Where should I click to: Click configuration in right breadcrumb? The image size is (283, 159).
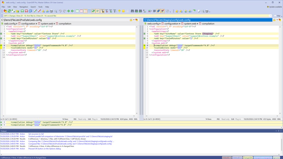pyautogui.click(x=171, y=24)
